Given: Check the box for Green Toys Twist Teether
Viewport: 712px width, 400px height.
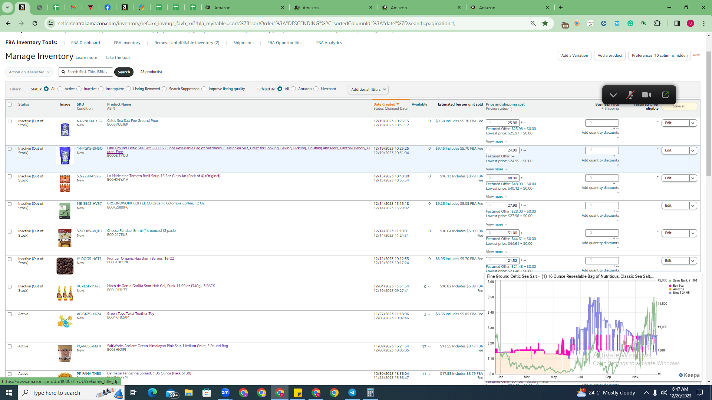Looking at the screenshot, I should (x=10, y=314).
